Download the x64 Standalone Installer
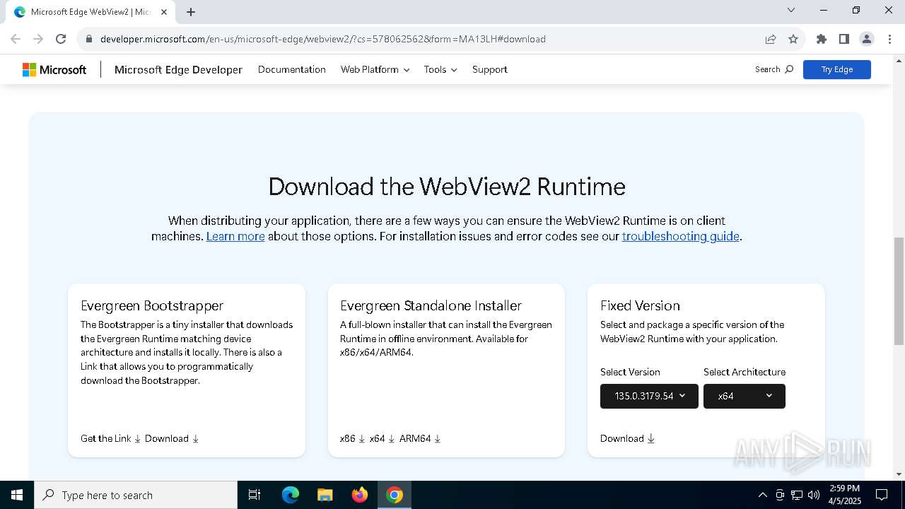The height and width of the screenshot is (509, 905). click(x=382, y=438)
